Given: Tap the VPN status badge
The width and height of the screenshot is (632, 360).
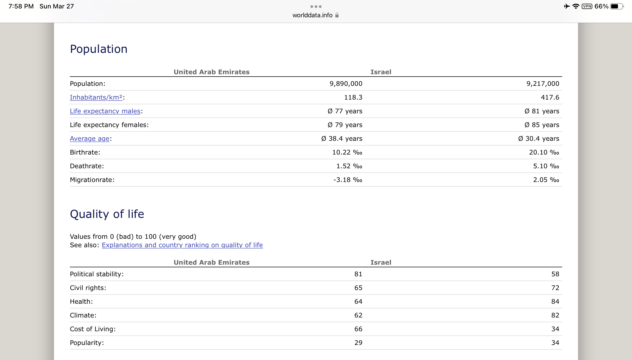Looking at the screenshot, I should click(x=587, y=6).
